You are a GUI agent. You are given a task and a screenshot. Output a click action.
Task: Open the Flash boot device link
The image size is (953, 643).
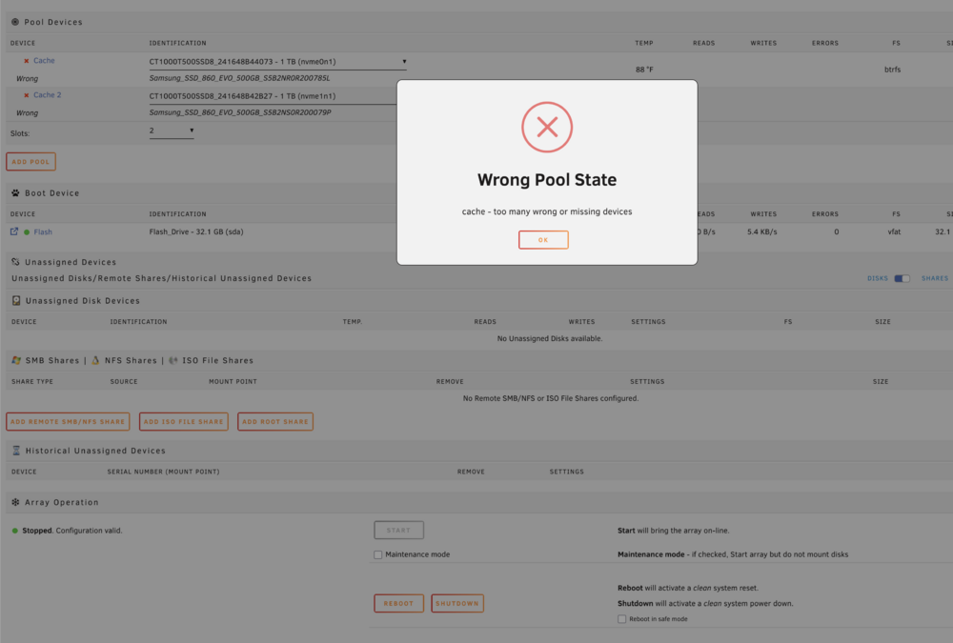(x=43, y=232)
